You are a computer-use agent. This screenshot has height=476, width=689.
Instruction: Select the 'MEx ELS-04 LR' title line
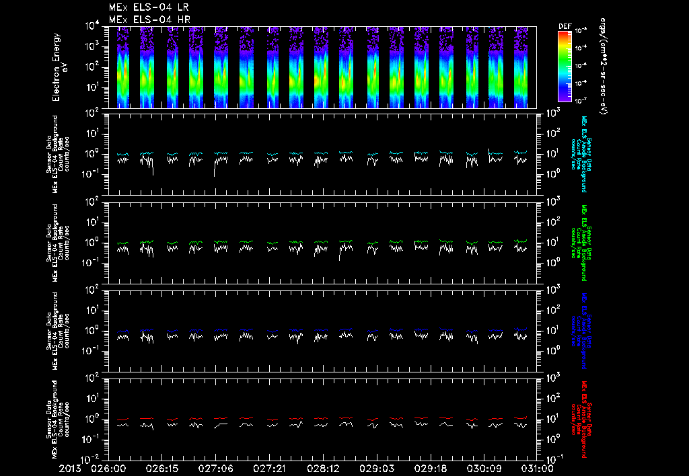tap(149, 7)
